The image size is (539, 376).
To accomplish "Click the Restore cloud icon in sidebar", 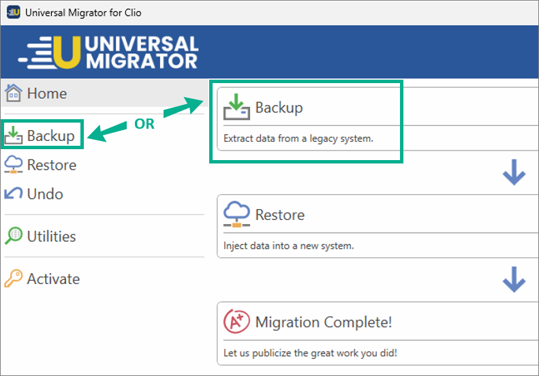I will [14, 164].
